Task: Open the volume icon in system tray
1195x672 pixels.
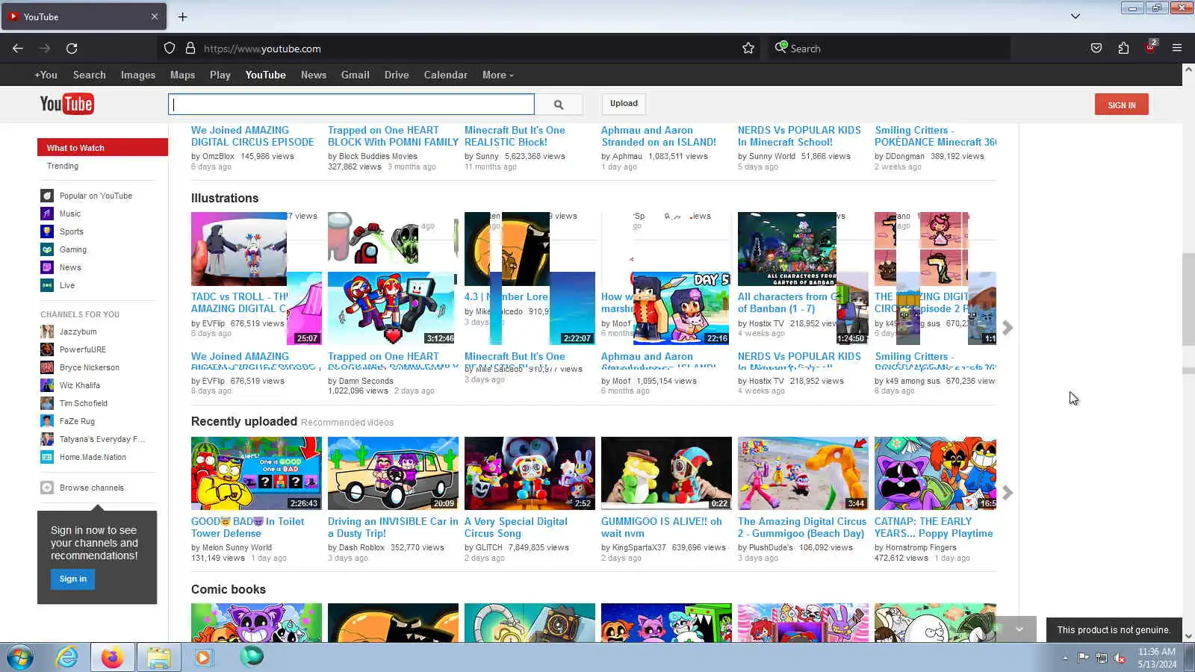Action: [1120, 658]
